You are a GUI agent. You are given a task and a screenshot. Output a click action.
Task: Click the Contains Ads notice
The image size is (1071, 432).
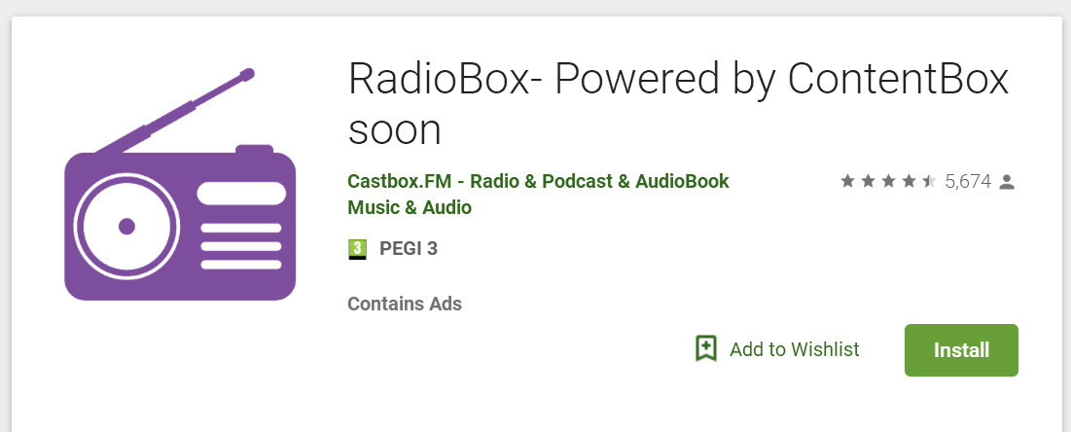tap(405, 304)
